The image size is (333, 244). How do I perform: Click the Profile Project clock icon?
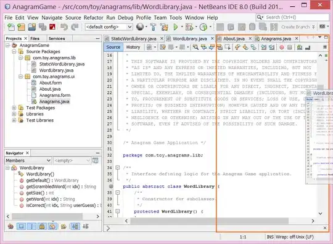[x=203, y=27]
